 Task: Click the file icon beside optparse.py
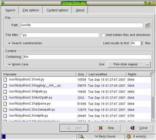click(5, 104)
